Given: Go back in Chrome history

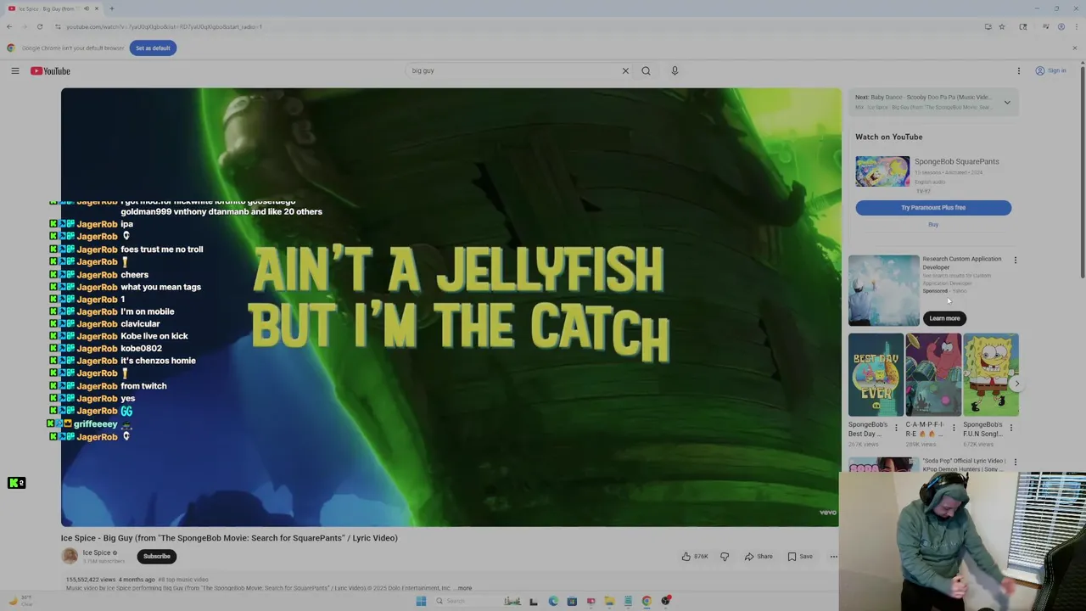Looking at the screenshot, I should (9, 27).
